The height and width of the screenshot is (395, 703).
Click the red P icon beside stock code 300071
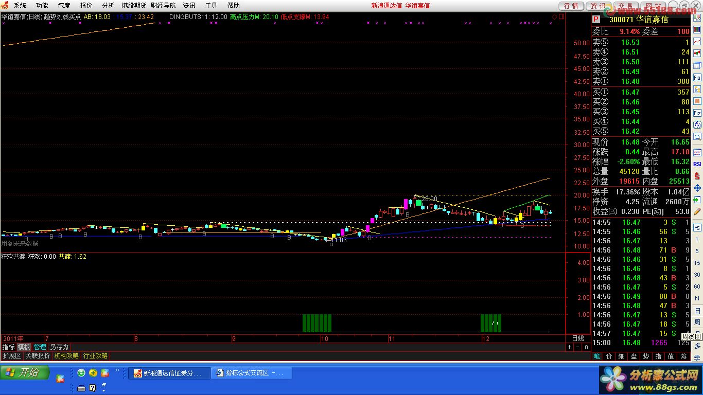click(596, 19)
